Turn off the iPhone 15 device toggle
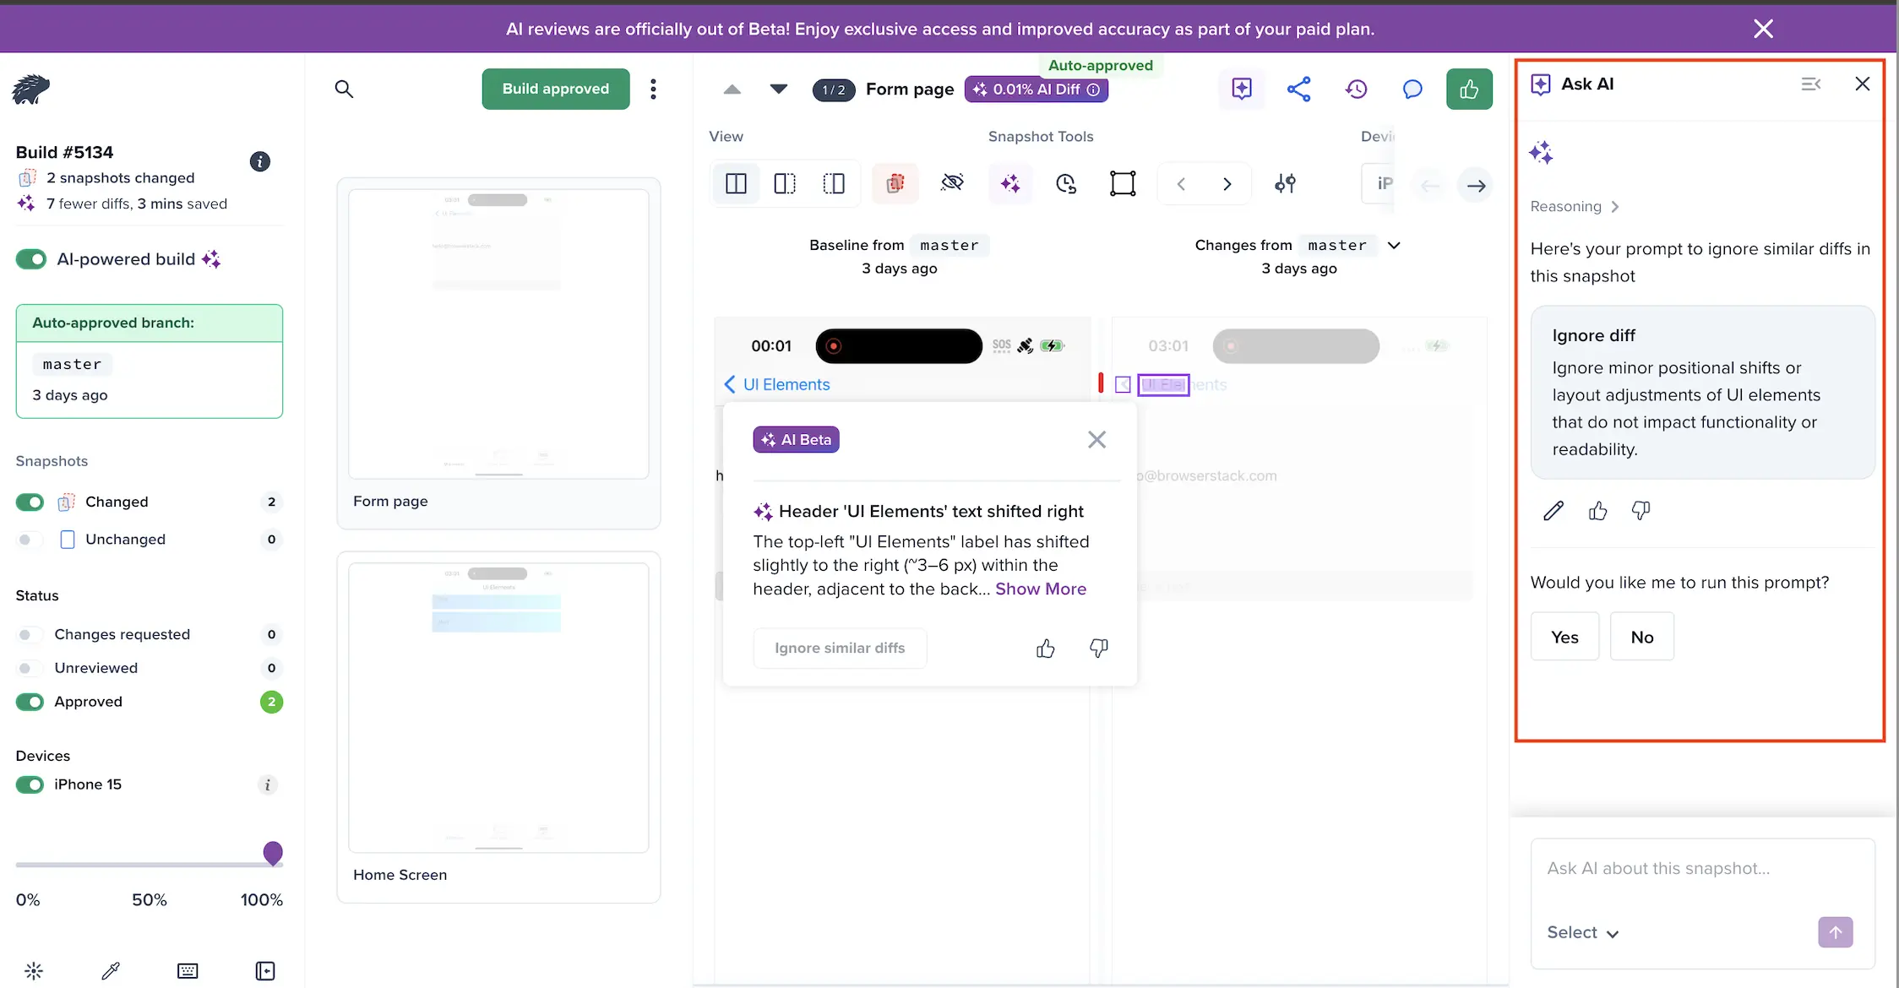This screenshot has height=988, width=1899. click(x=30, y=784)
